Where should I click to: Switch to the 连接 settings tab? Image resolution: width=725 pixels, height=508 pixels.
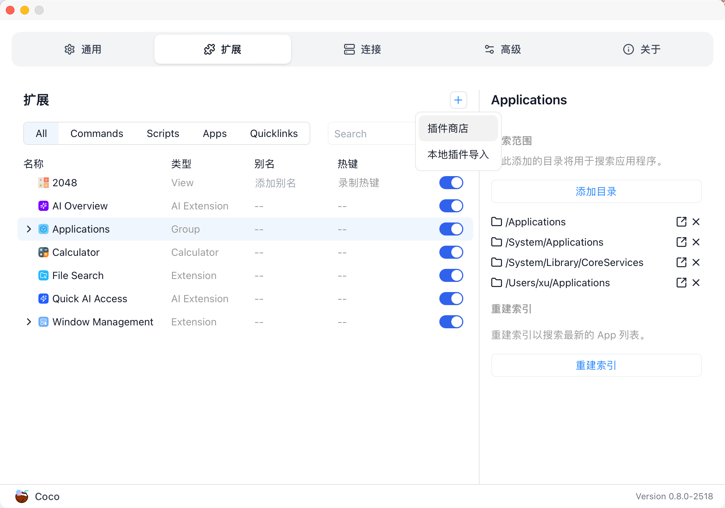click(362, 49)
